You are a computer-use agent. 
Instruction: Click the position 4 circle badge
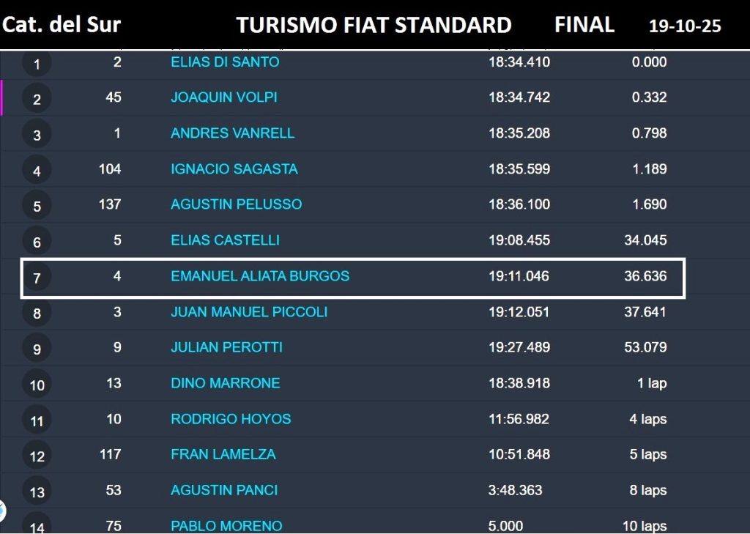point(37,171)
